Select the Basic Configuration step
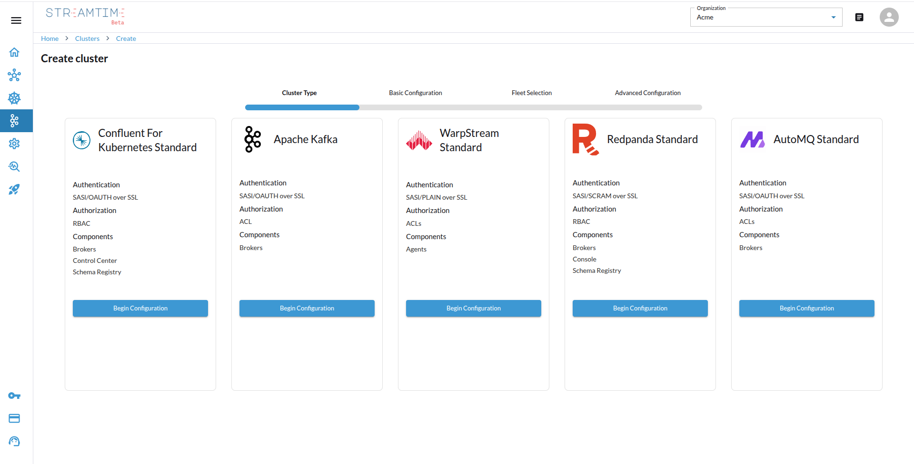The image size is (914, 464). (416, 93)
